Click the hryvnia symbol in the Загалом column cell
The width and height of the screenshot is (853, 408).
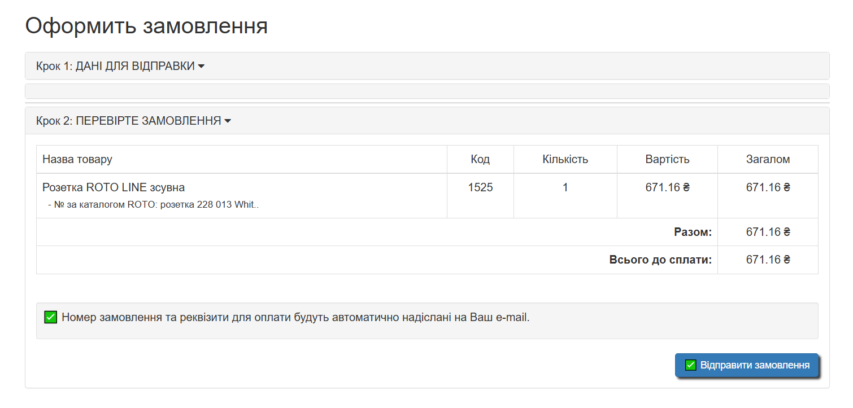[x=786, y=187]
